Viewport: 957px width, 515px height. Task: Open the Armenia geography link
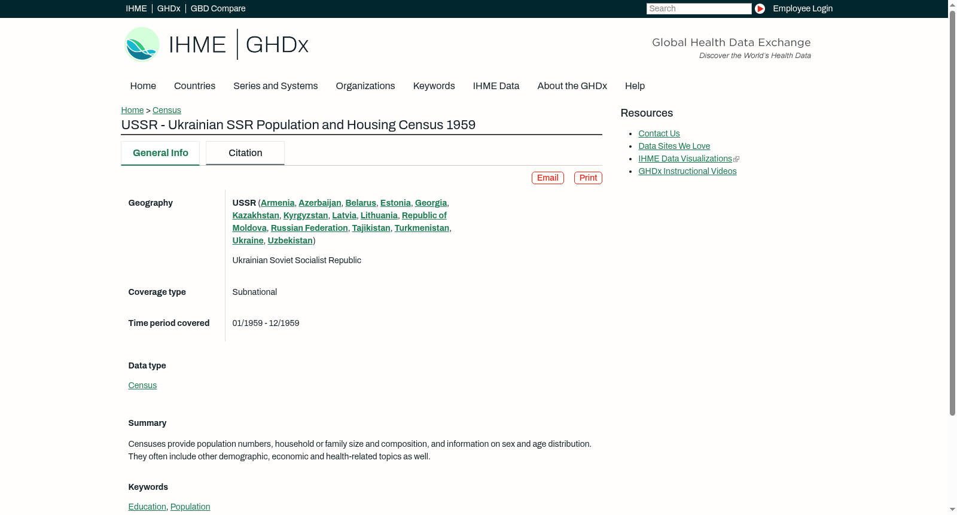(x=278, y=203)
